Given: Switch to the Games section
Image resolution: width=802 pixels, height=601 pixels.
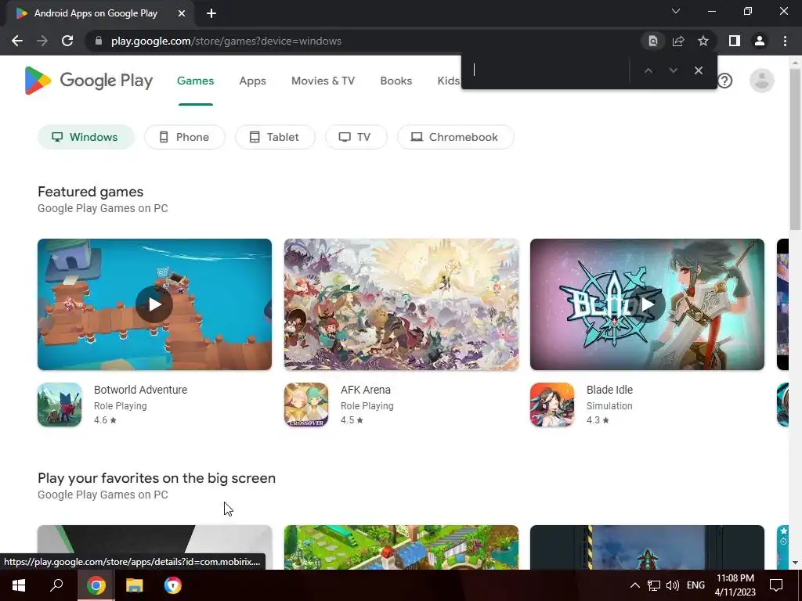Looking at the screenshot, I should tap(195, 81).
